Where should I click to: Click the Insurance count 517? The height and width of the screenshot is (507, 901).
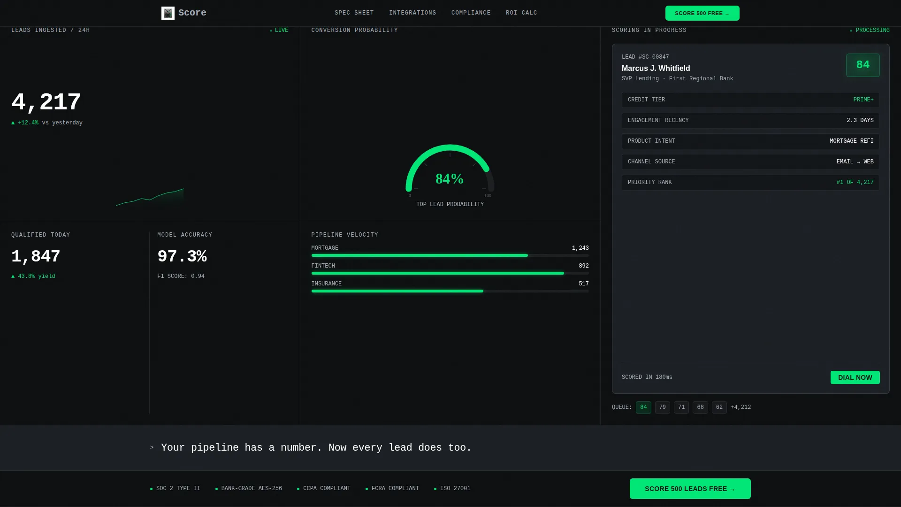[584, 284]
